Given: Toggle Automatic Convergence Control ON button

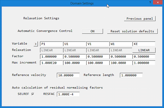Looking at the screenshot, I should tap(93, 31).
